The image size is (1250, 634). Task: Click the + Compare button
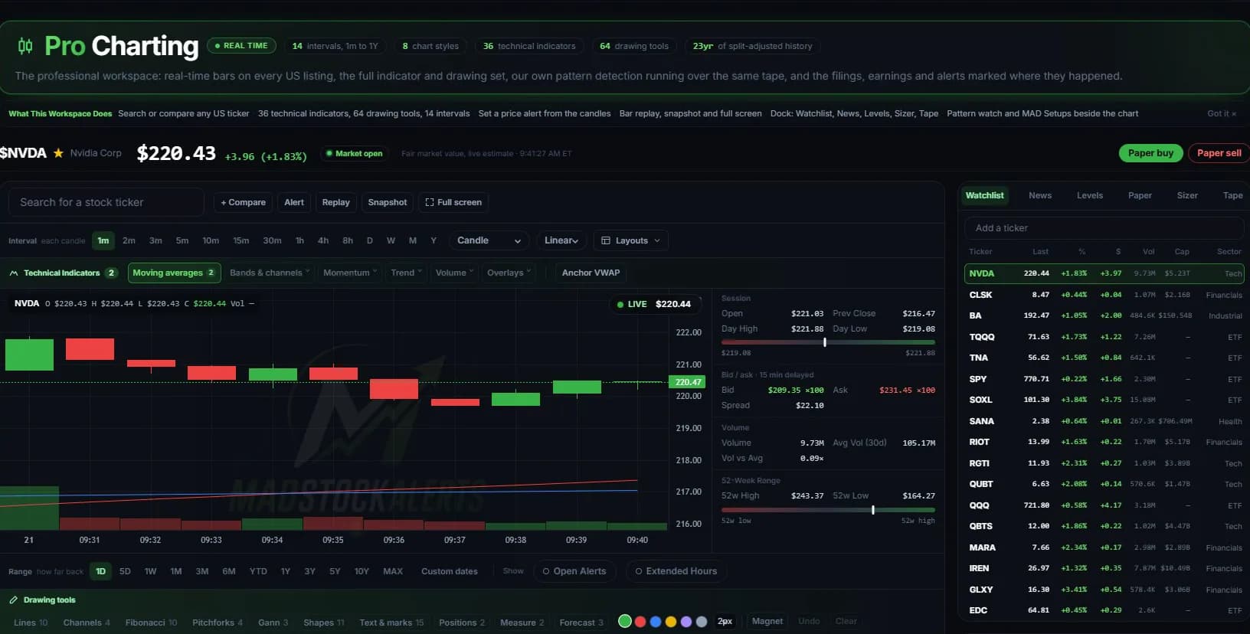point(243,202)
